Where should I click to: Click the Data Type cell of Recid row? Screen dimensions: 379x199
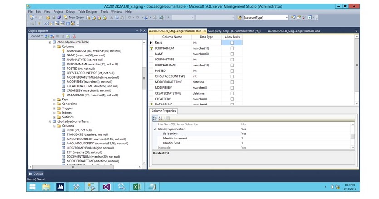(x=206, y=43)
